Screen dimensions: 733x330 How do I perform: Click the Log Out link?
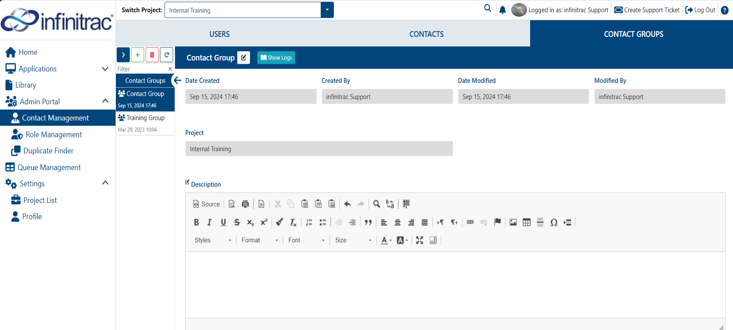coord(700,10)
